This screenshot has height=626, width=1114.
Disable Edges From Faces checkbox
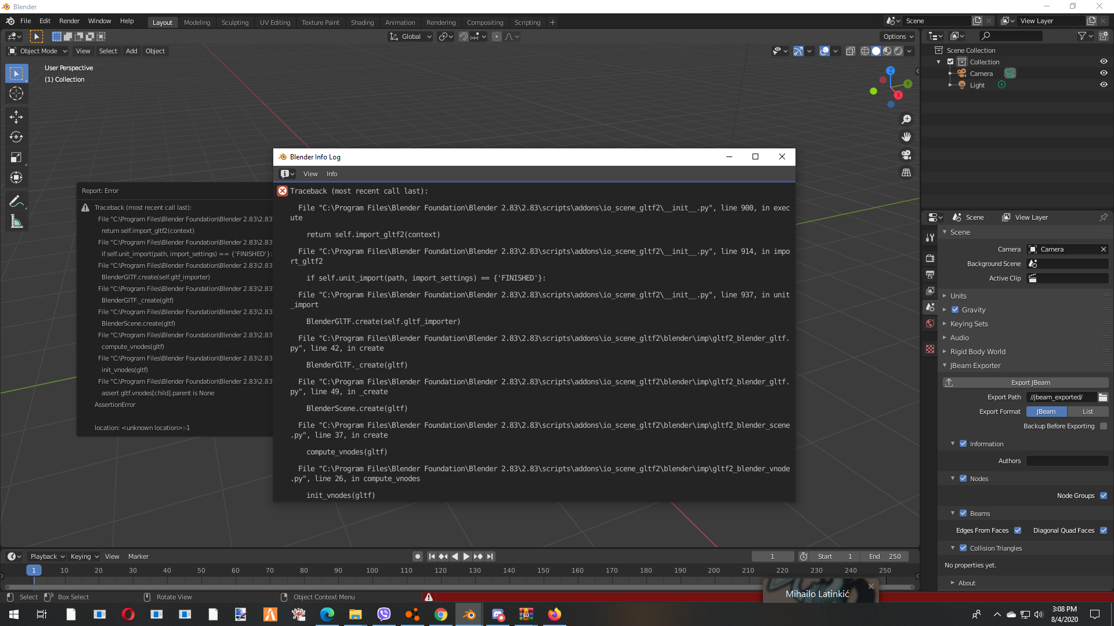(1018, 530)
